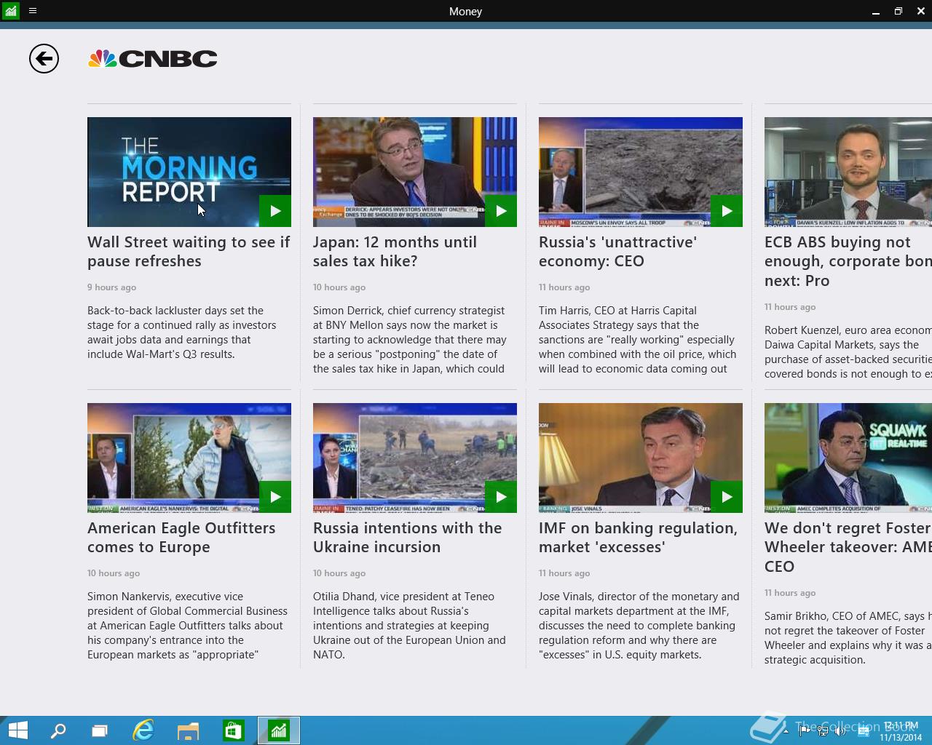Screen dimensions: 932x745
Task: Open the Windows Store taskbar icon
Action: point(233,730)
